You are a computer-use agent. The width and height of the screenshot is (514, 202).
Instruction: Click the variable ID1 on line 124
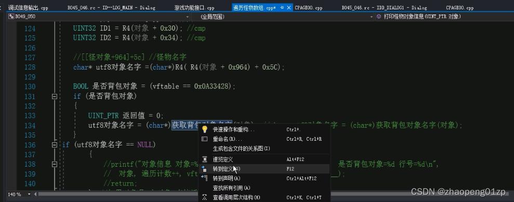click(105, 29)
